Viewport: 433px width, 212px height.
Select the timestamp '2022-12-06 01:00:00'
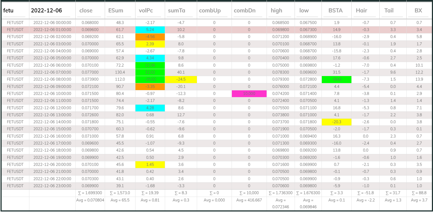coord(52,30)
